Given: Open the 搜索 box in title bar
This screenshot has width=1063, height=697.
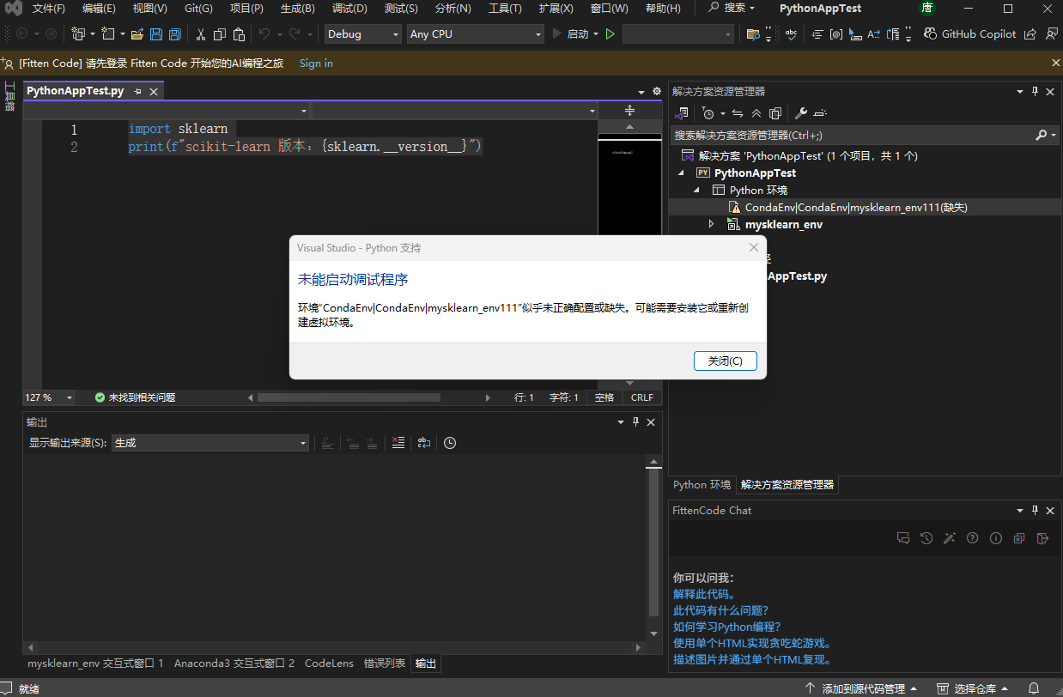Looking at the screenshot, I should point(732,8).
